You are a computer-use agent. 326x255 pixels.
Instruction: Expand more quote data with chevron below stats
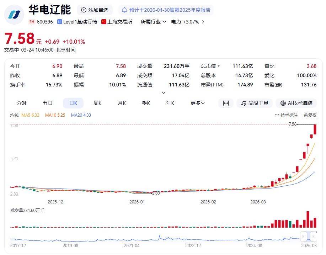[x=163, y=93]
